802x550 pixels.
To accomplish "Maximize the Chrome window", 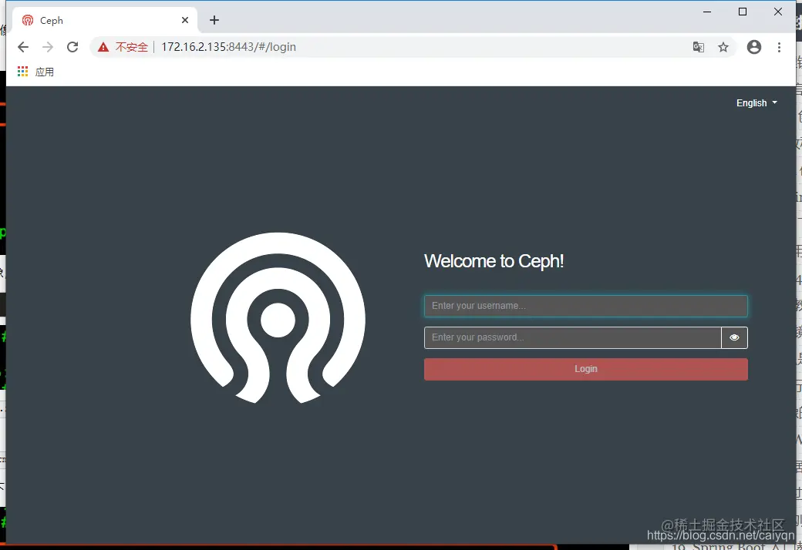I will tap(743, 12).
